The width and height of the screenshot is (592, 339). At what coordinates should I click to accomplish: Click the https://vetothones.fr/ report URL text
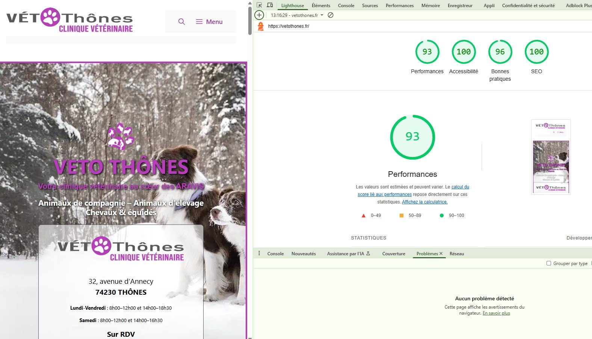click(x=288, y=26)
